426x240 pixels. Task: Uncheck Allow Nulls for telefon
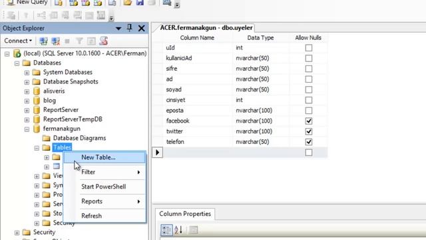(309, 142)
